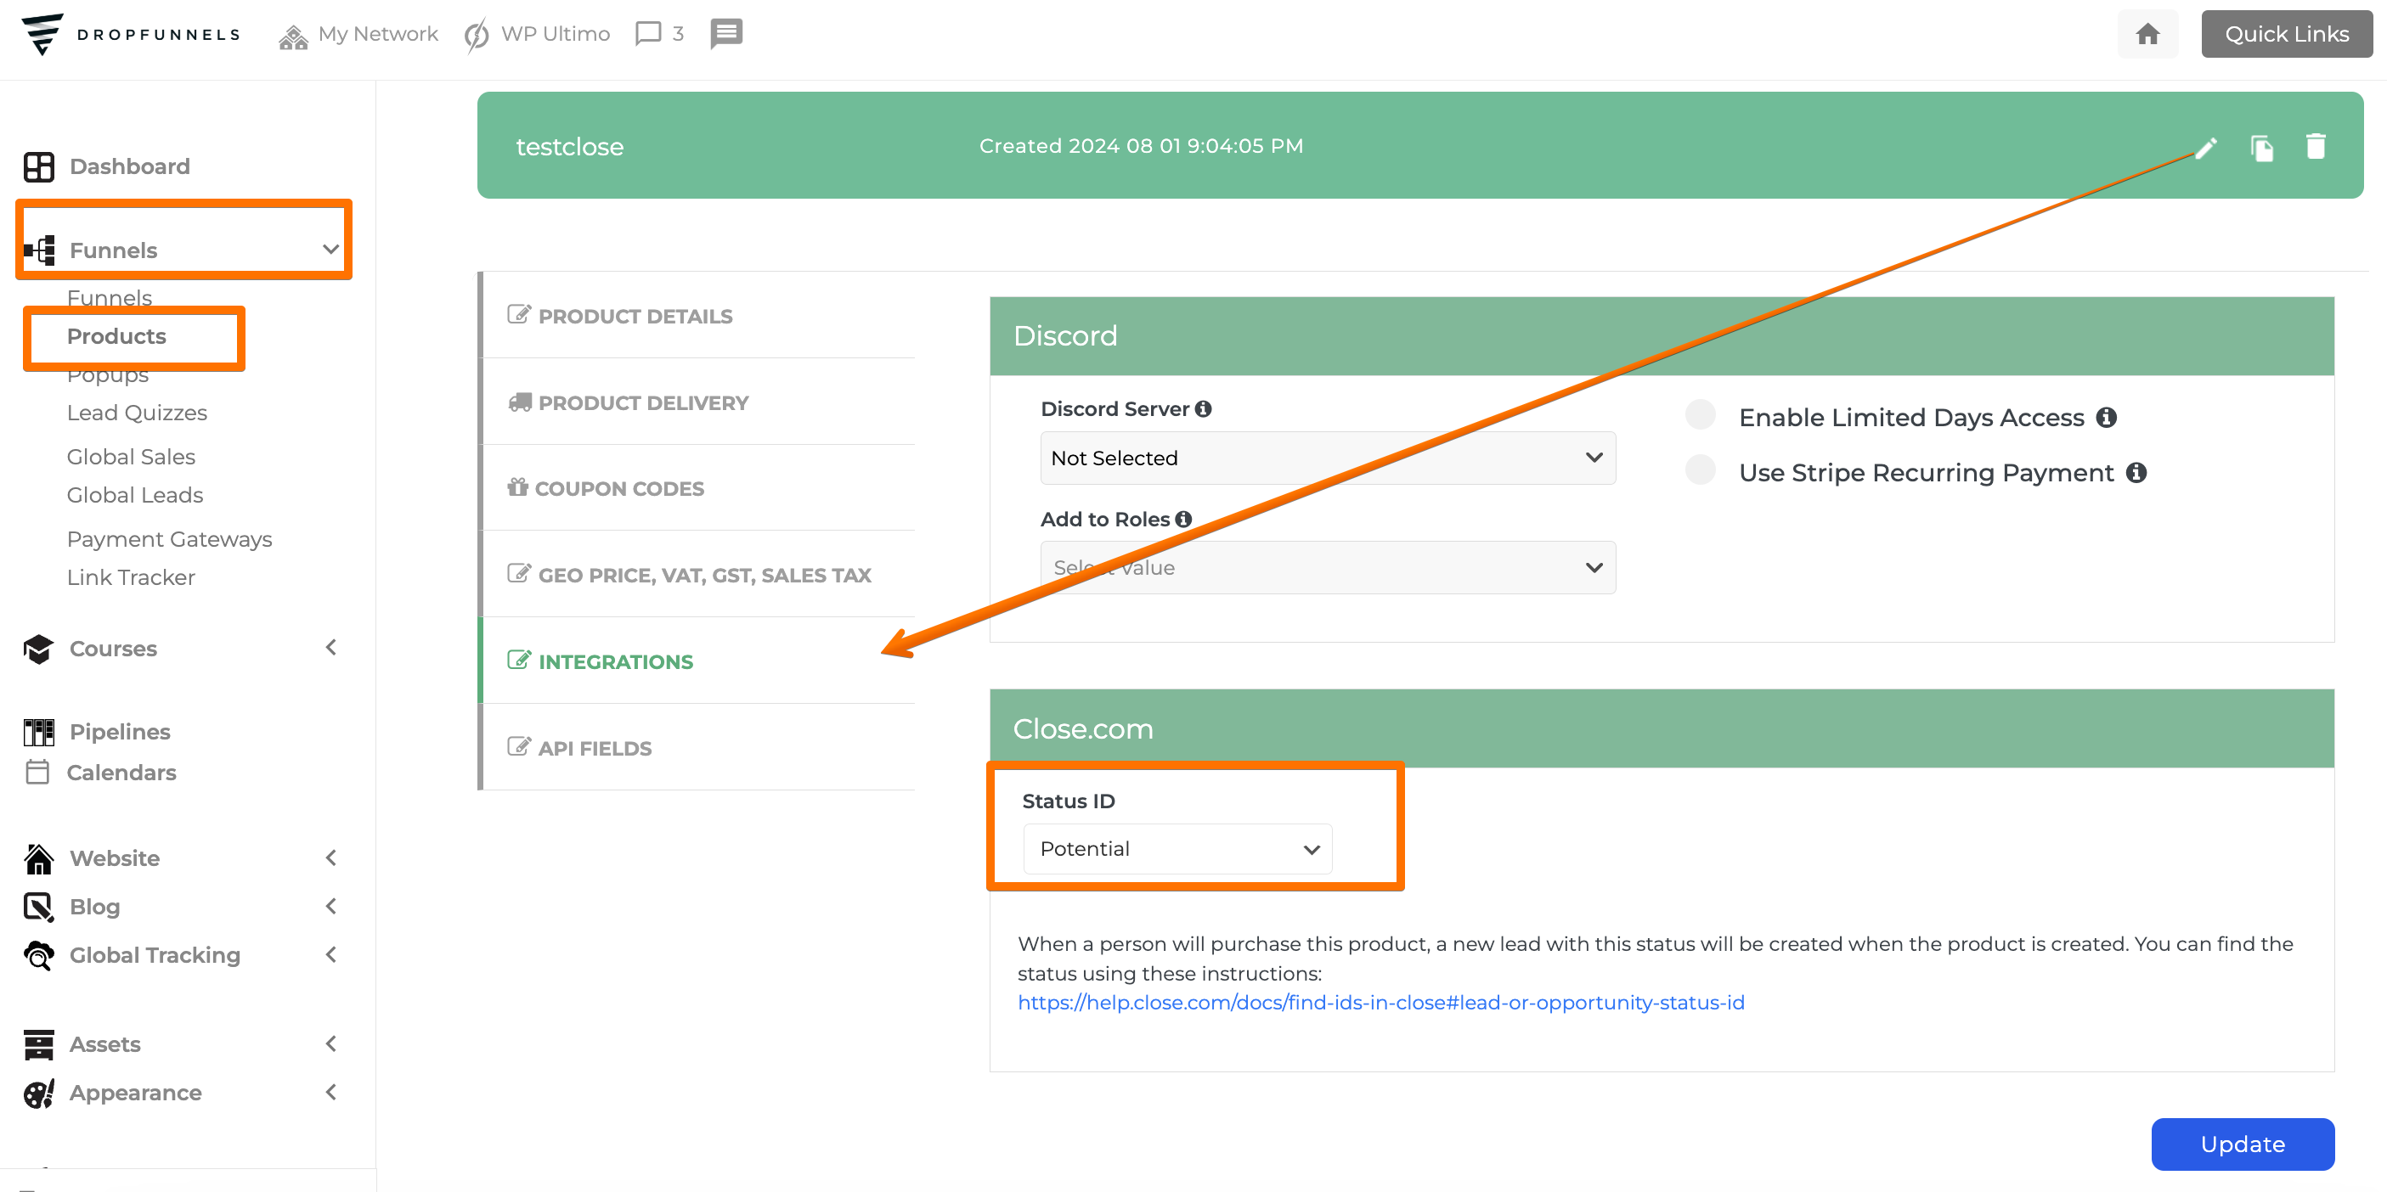Open the Funnels submenu item
The image size is (2387, 1192).
click(110, 298)
